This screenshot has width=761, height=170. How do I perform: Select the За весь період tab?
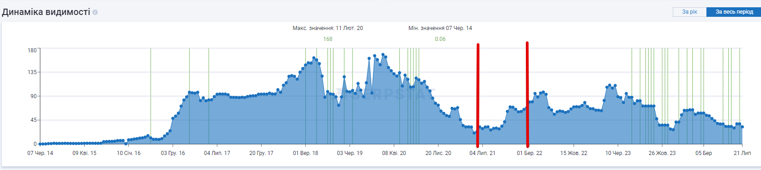(x=734, y=12)
